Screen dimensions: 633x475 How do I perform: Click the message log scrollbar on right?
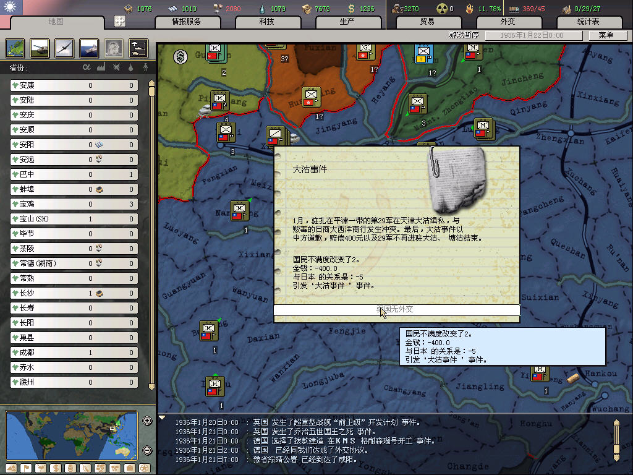616,440
